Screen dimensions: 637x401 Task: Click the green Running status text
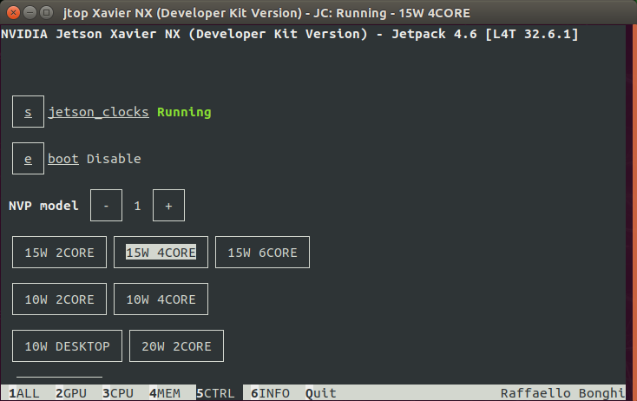pyautogui.click(x=184, y=112)
